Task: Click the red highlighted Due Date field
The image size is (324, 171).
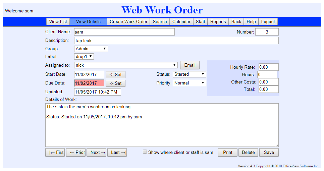Action: point(89,83)
